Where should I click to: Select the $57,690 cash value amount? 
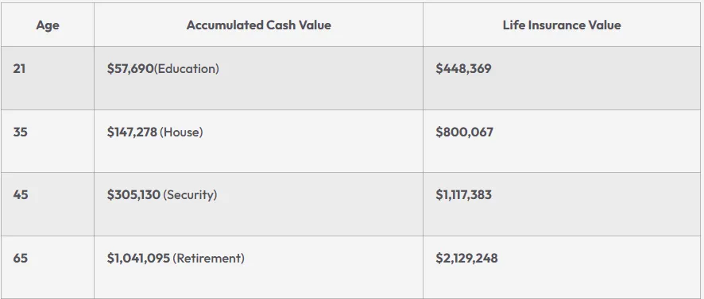(130, 68)
